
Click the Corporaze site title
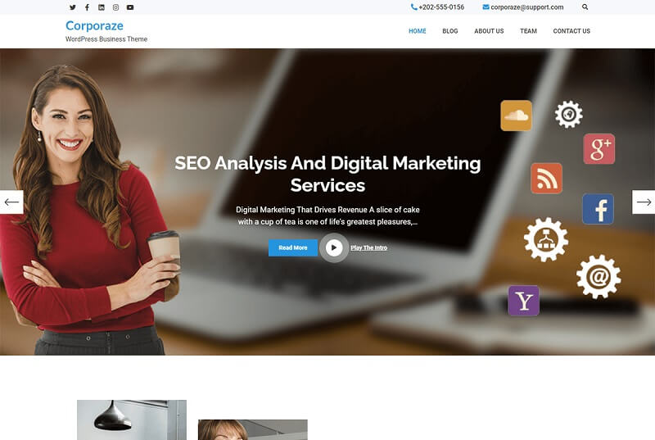[94, 26]
